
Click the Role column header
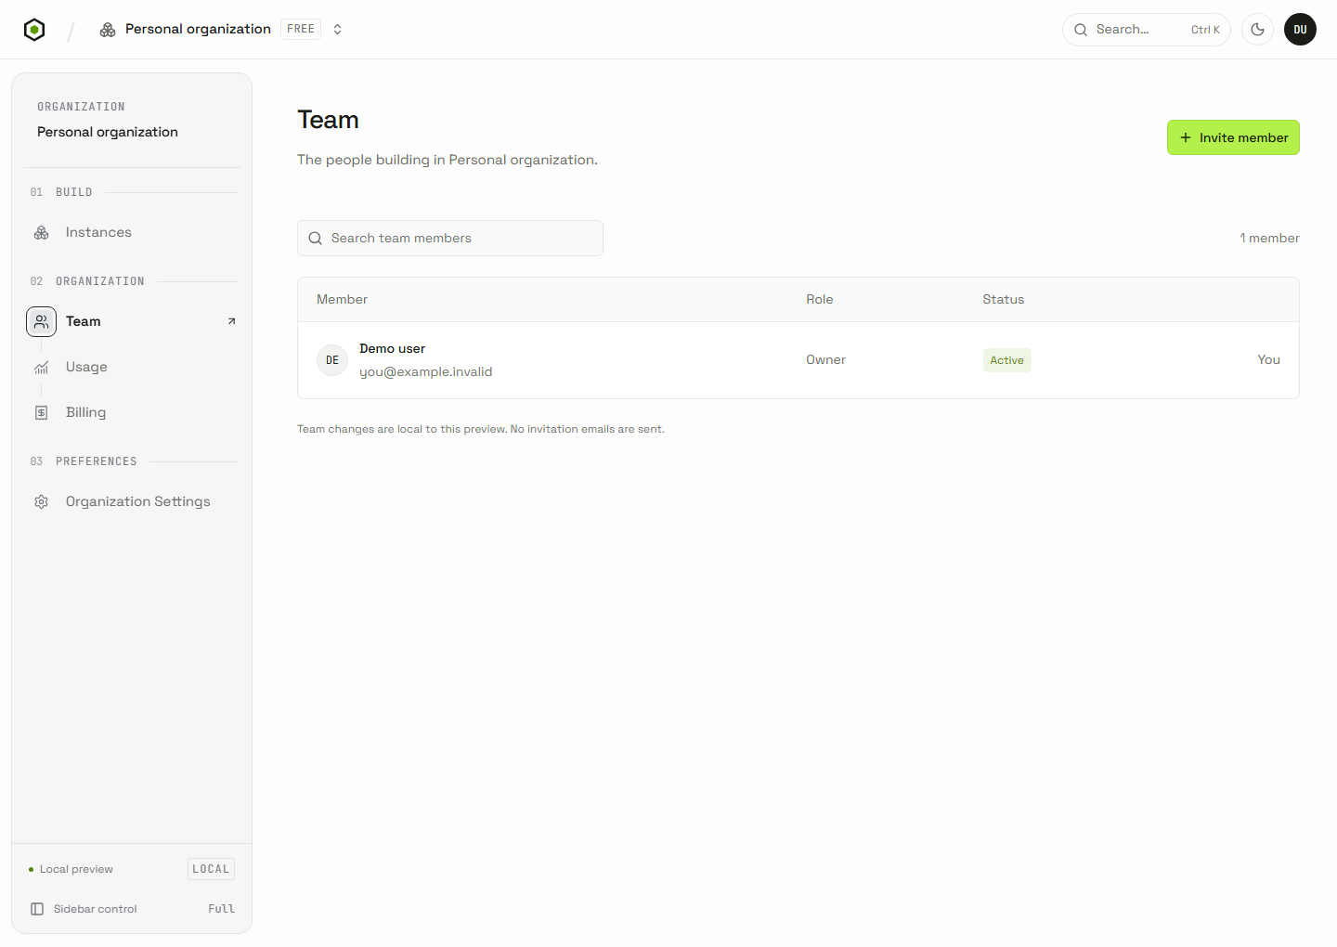820,300
